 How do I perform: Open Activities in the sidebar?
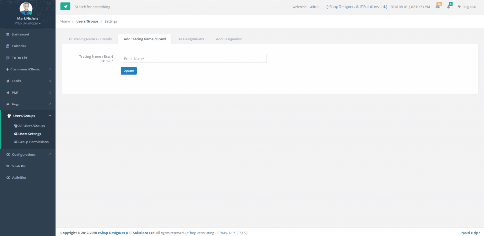click(x=19, y=178)
